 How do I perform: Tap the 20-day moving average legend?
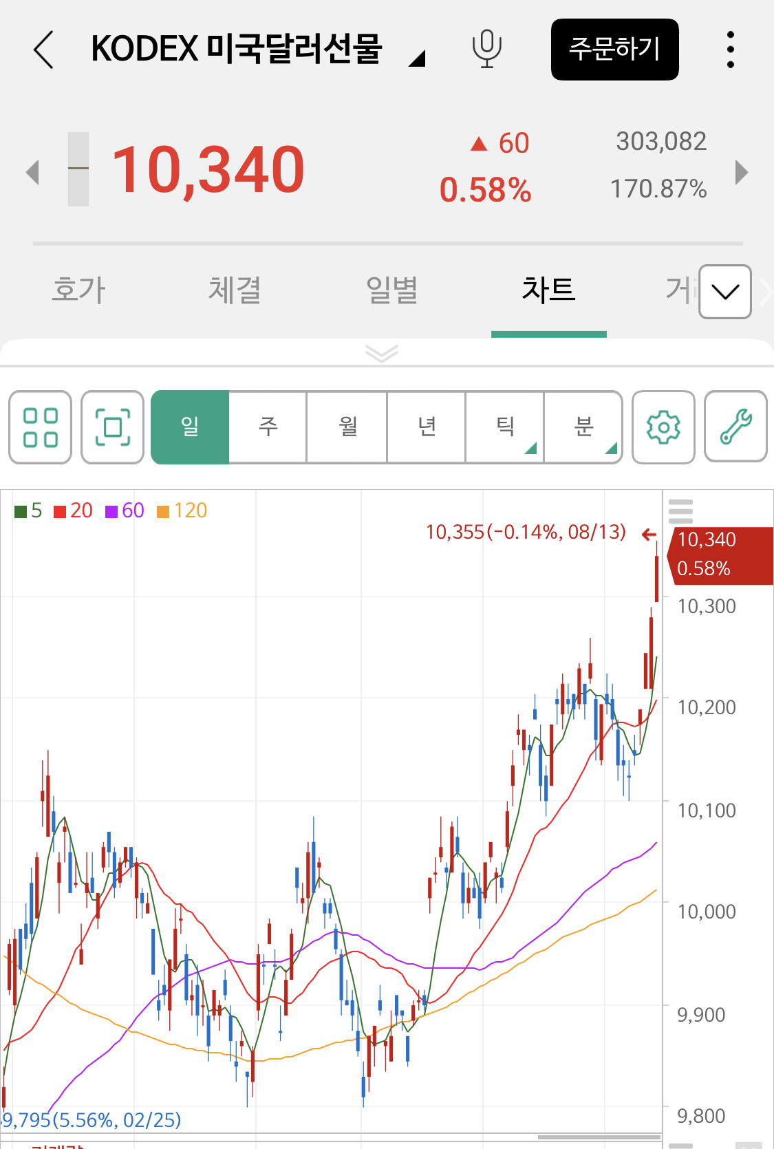coord(73,511)
